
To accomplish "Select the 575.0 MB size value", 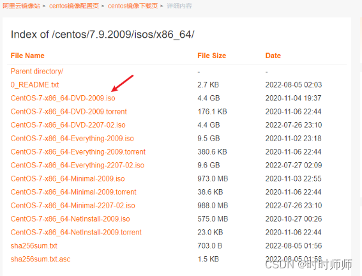I will [213, 218].
